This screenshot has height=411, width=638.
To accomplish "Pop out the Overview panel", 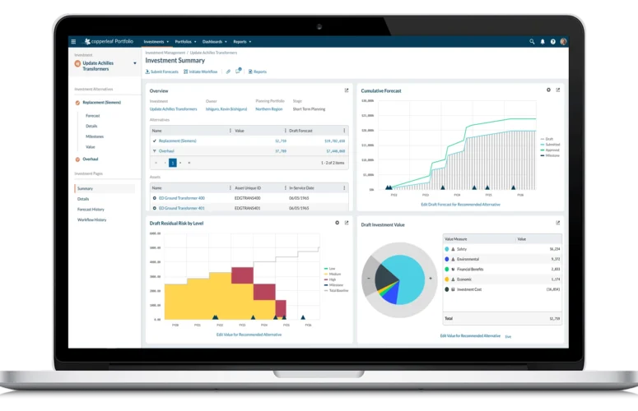I will pos(347,90).
